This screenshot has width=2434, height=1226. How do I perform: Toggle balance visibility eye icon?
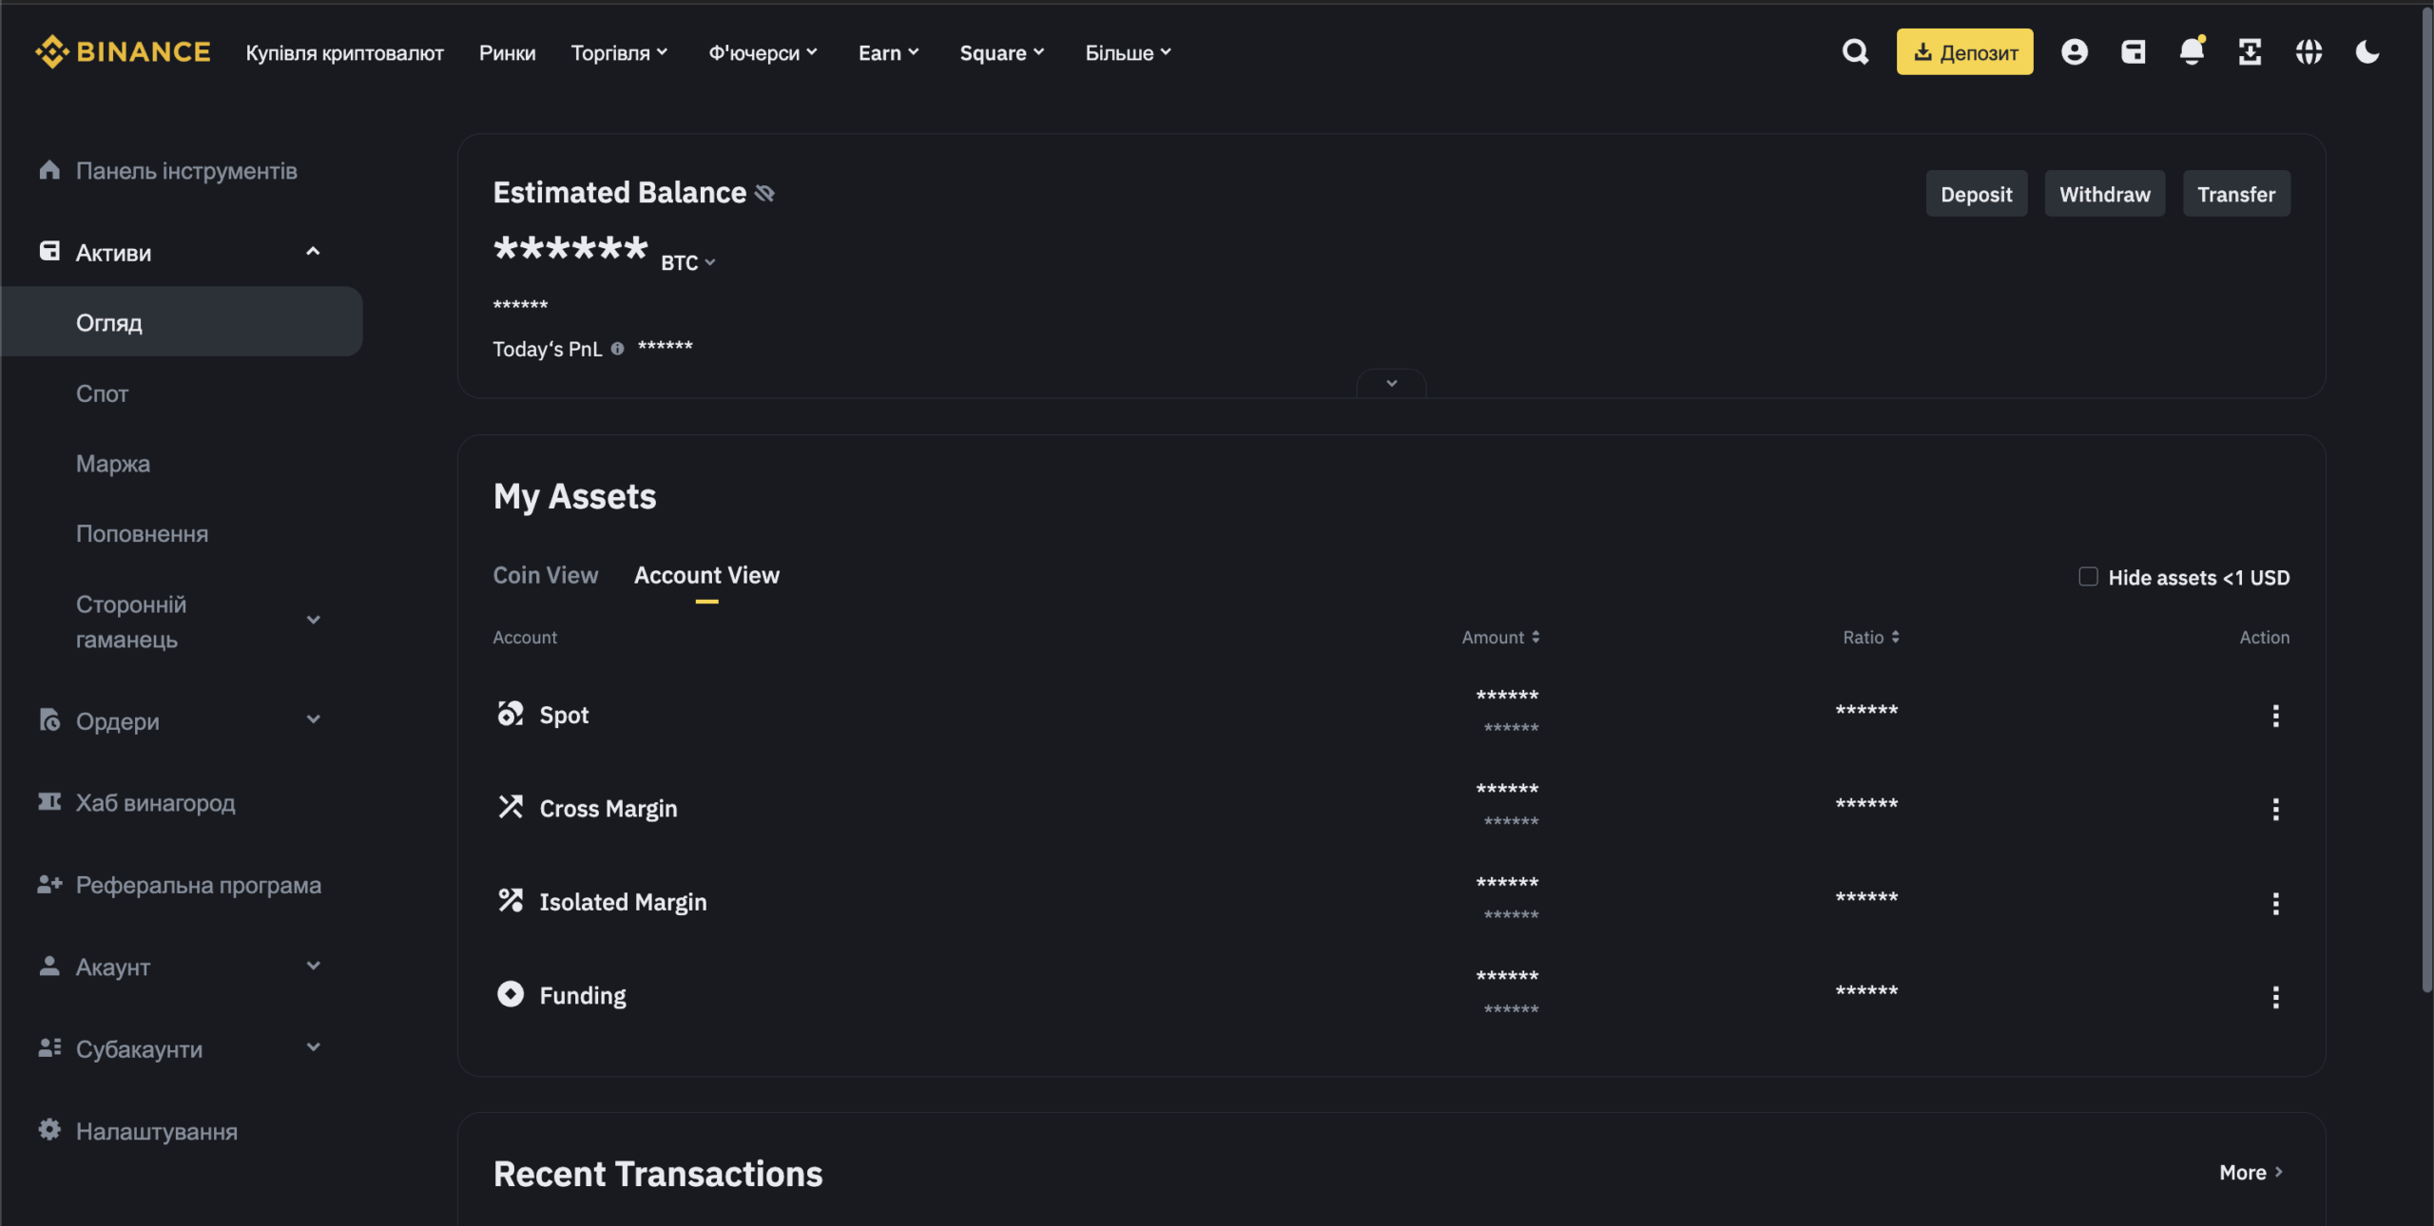(764, 194)
